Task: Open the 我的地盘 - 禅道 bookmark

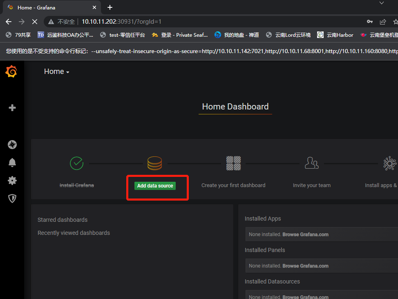Action: pos(237,35)
